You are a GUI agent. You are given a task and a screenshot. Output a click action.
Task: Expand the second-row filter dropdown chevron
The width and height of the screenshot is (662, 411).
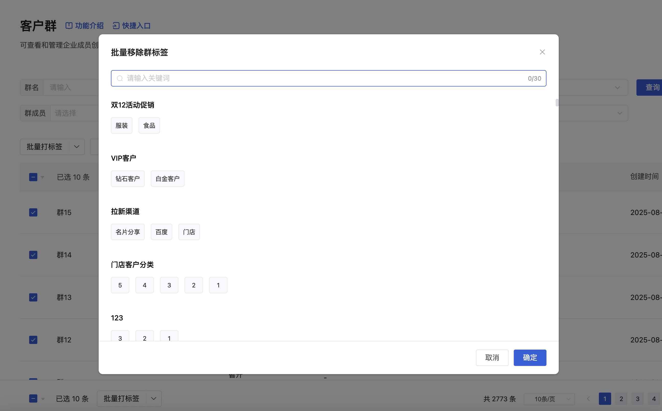click(x=620, y=113)
